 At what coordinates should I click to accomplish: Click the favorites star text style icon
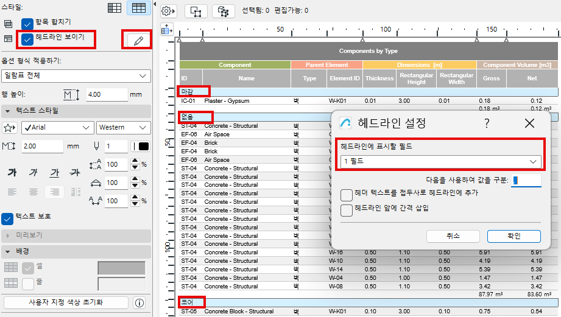coord(9,128)
